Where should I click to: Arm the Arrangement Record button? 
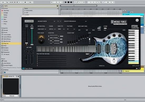71,2
